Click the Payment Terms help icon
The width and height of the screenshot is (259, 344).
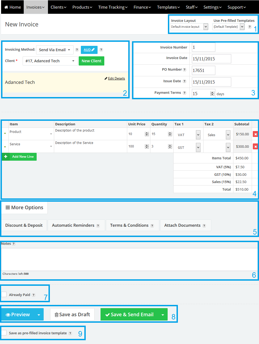185,92
